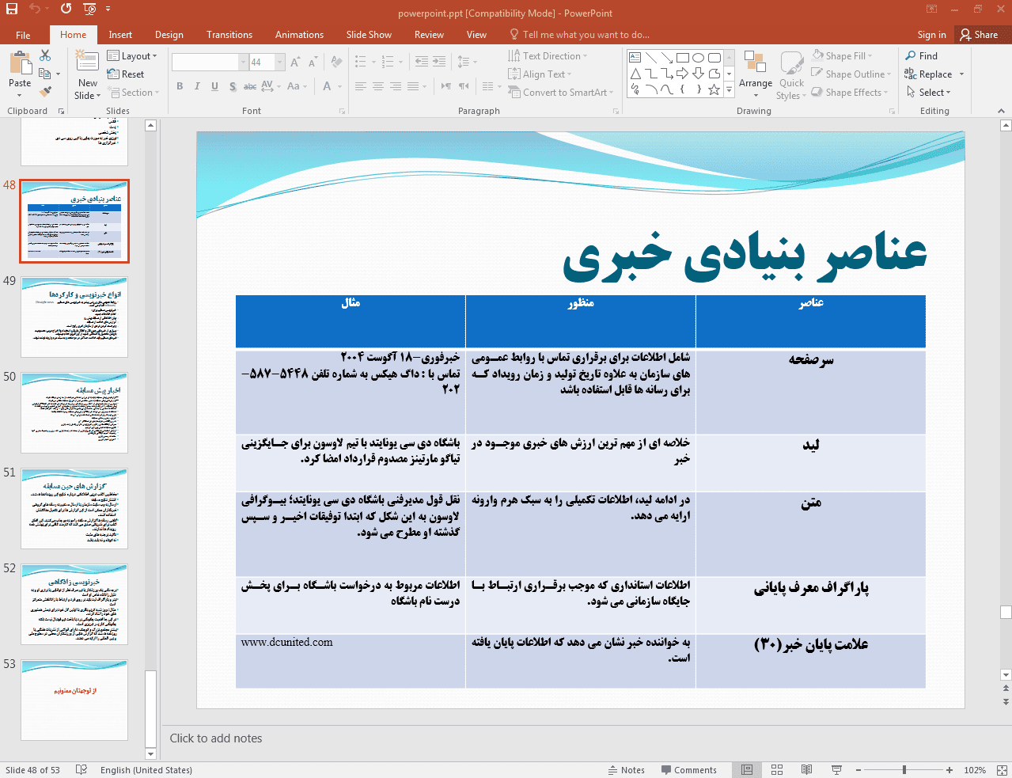
Task: Open the Design tab
Action: [169, 35]
